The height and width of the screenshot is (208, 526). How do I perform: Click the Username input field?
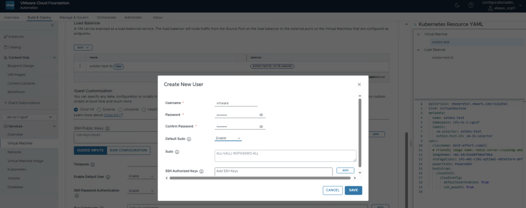point(236,103)
